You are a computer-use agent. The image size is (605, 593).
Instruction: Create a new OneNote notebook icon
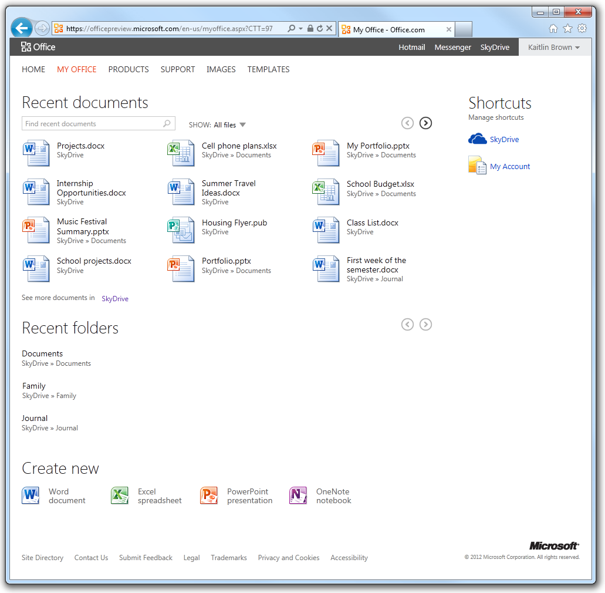click(298, 496)
